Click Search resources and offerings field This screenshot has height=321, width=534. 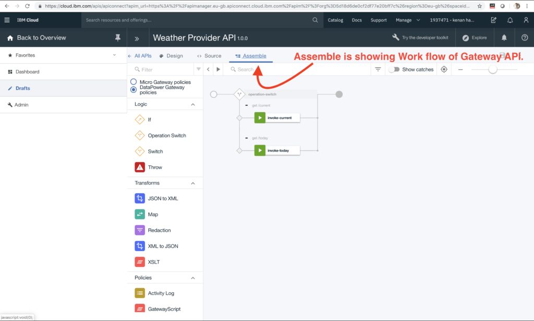202,20
